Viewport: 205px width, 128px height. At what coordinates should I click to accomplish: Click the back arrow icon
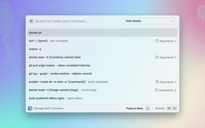click(x=31, y=21)
